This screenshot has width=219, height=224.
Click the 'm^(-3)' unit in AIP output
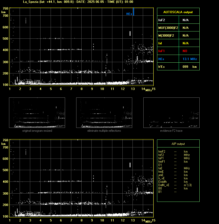tap(188, 185)
